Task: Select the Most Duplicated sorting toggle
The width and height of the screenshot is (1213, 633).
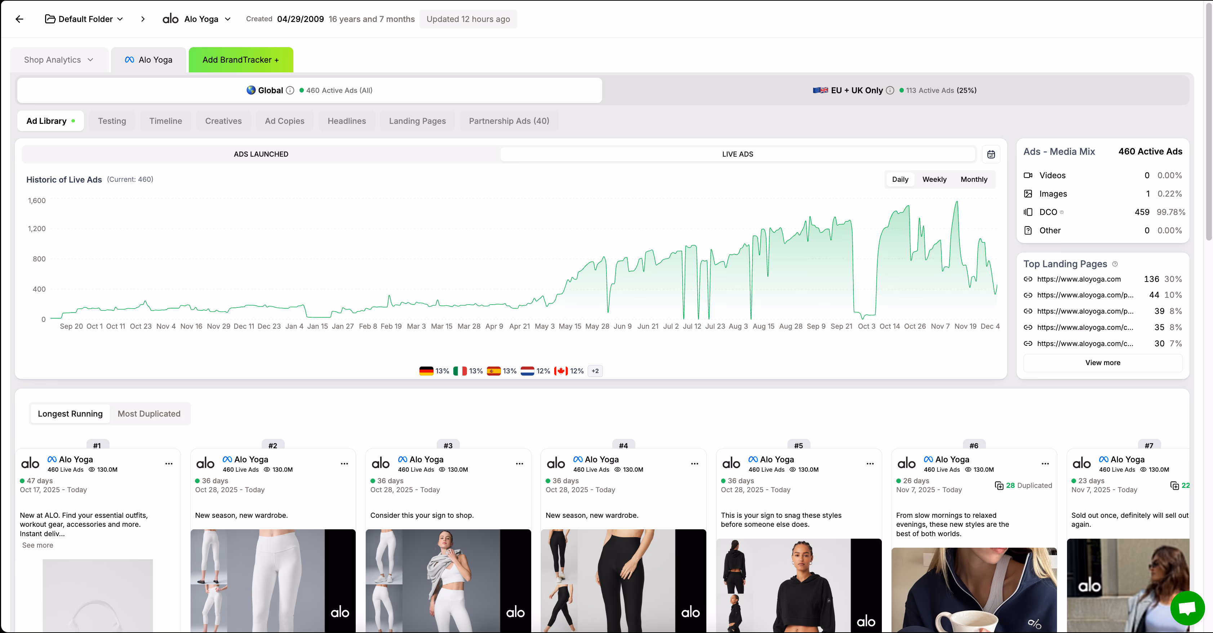Action: pyautogui.click(x=149, y=414)
